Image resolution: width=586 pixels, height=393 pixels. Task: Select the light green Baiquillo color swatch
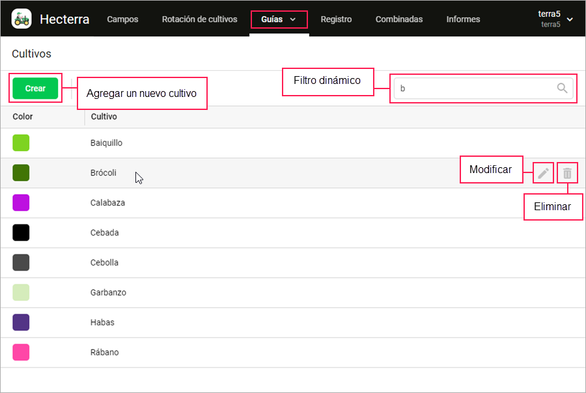coord(21,142)
